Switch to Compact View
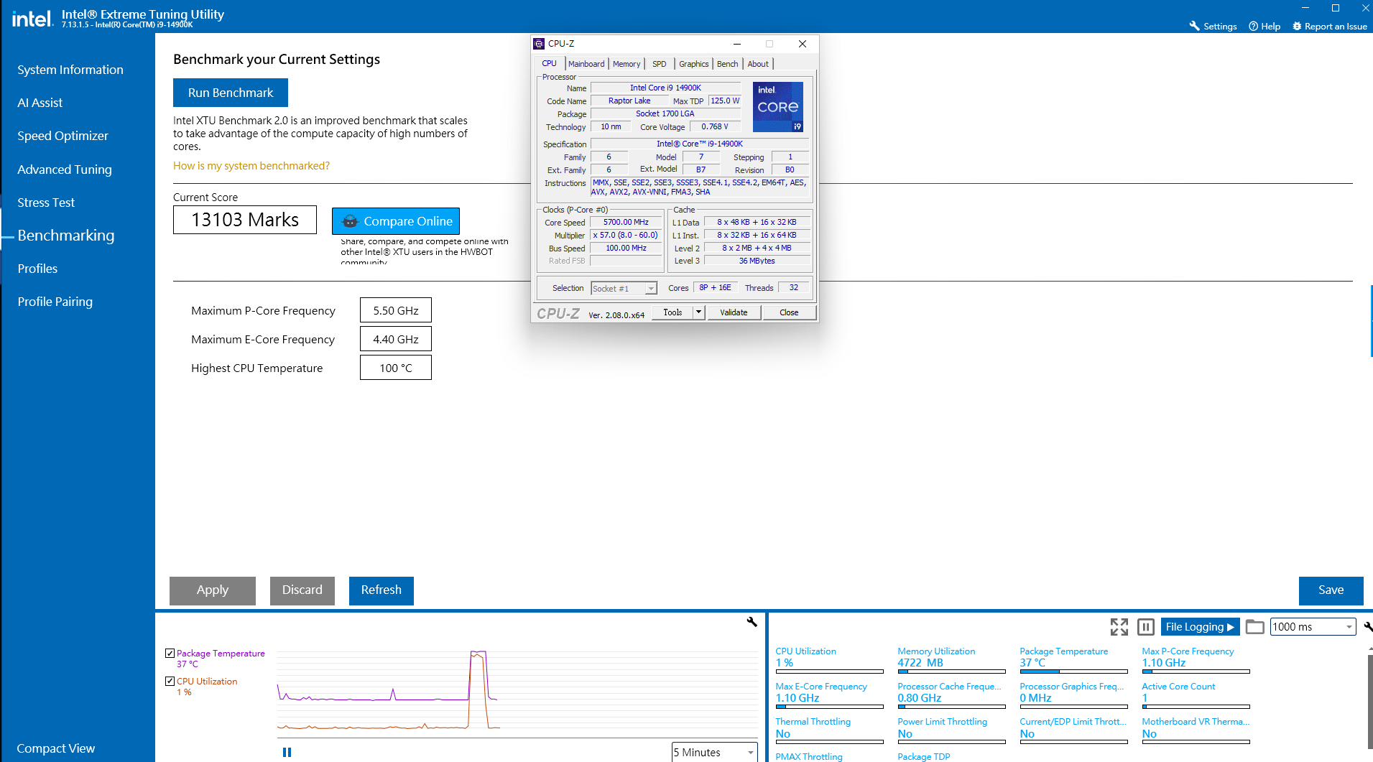Image resolution: width=1373 pixels, height=762 pixels. pyautogui.click(x=55, y=748)
